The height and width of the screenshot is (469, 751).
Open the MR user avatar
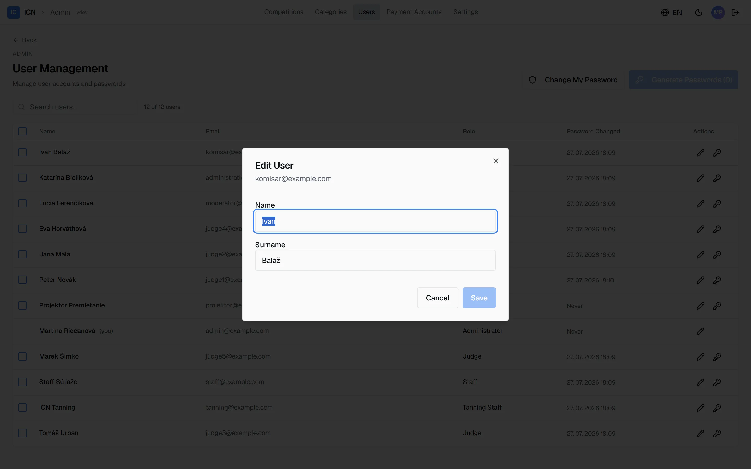tap(718, 13)
